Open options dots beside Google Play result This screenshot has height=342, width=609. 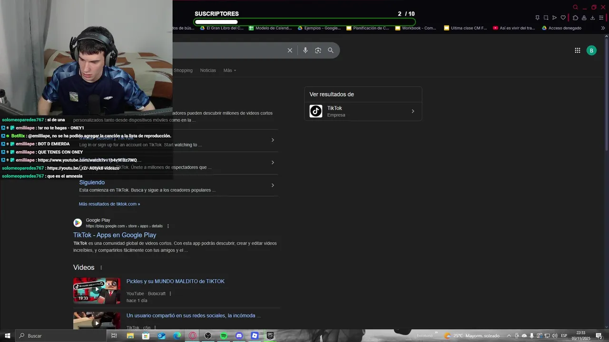168,226
